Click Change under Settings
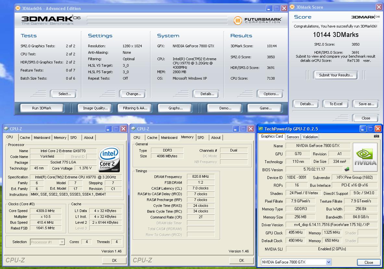 [133, 94]
